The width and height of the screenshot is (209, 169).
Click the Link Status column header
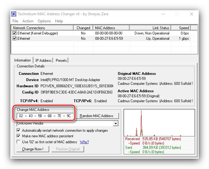[x=150, y=28]
